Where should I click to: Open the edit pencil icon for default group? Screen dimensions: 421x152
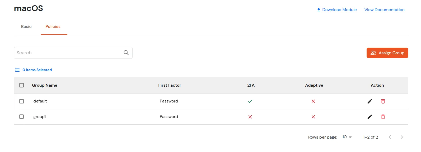tap(370, 101)
